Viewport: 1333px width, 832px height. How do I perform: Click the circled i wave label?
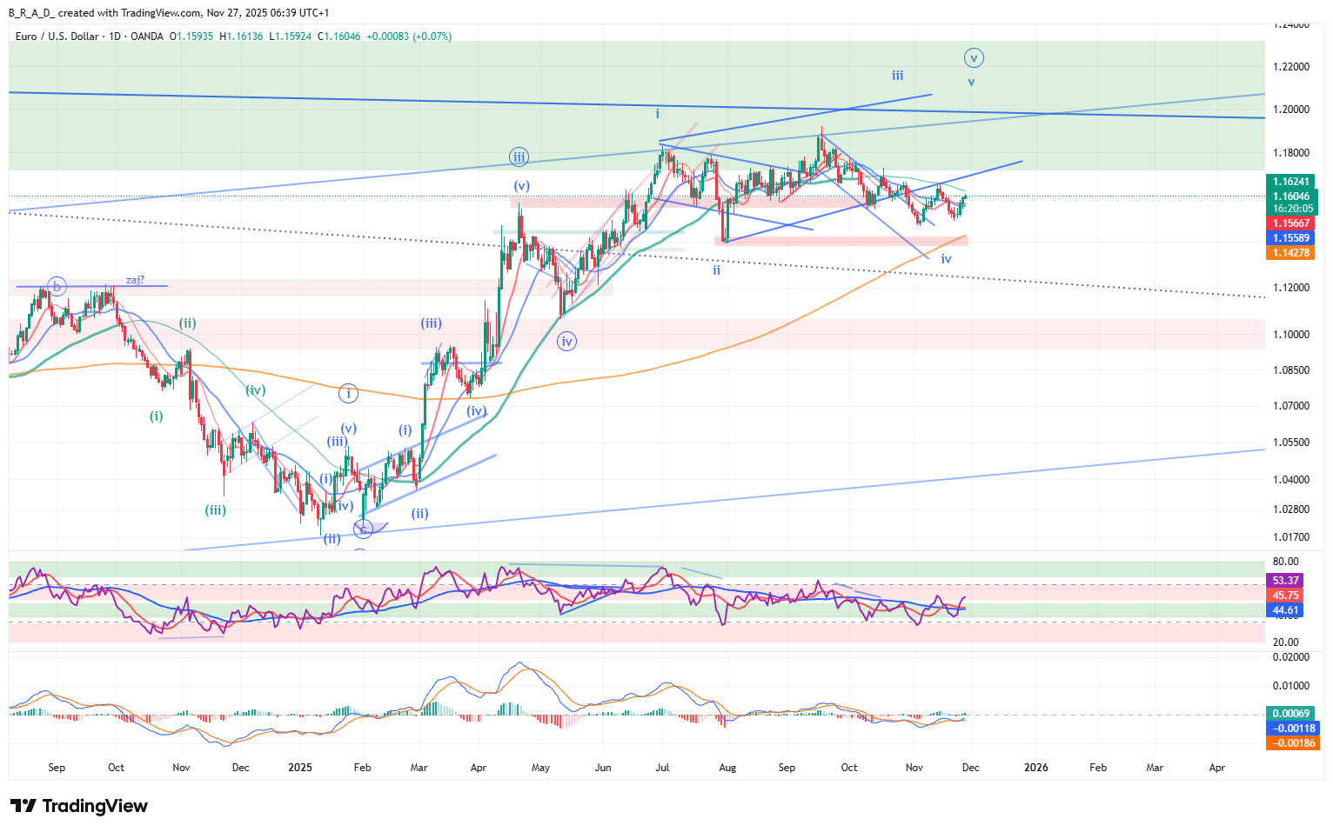coord(348,394)
